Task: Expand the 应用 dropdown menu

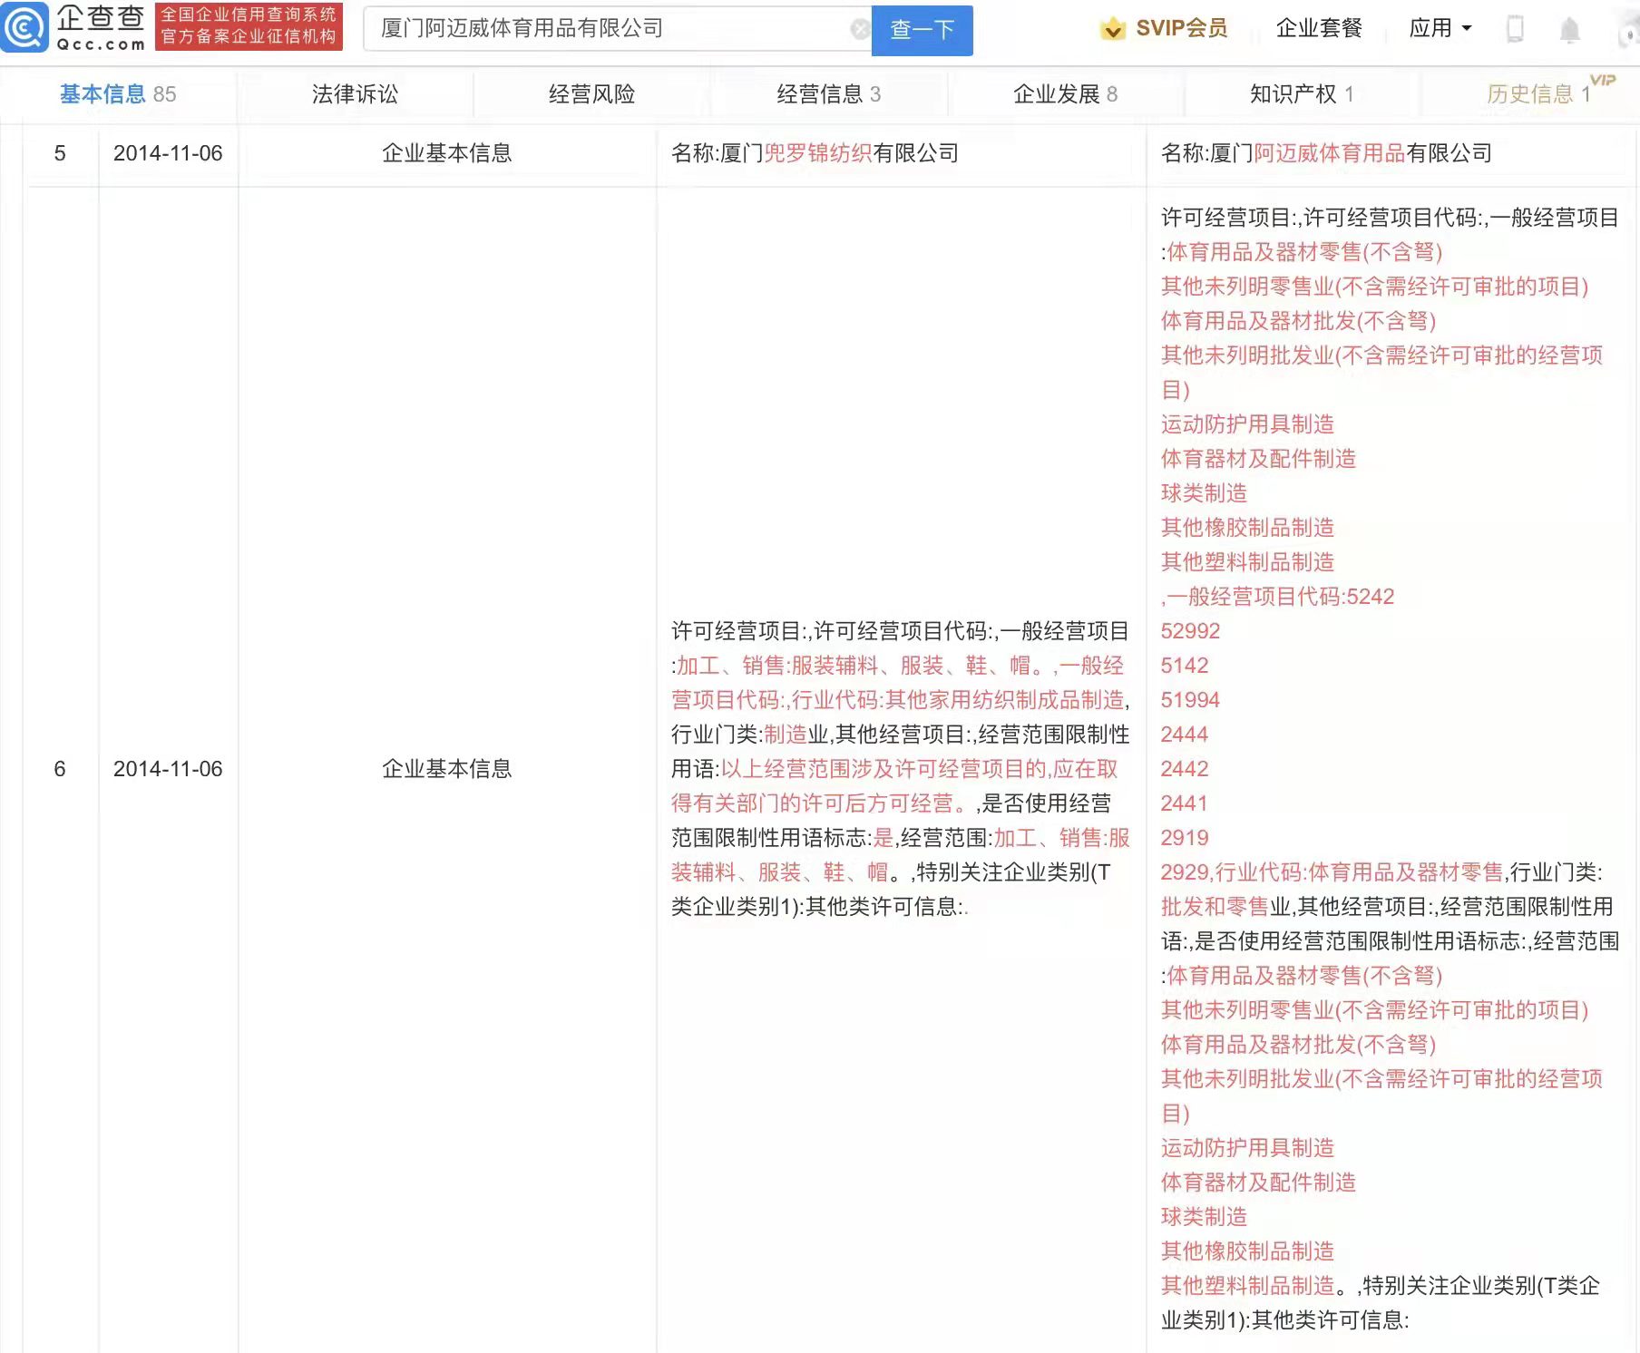Action: pos(1440,28)
